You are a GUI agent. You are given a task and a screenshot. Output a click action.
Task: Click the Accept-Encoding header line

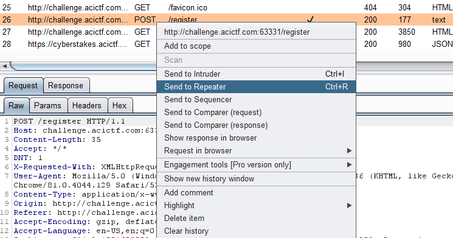(x=85, y=222)
